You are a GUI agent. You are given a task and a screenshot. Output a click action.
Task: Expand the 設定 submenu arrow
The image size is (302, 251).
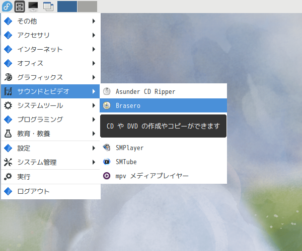[x=94, y=148]
